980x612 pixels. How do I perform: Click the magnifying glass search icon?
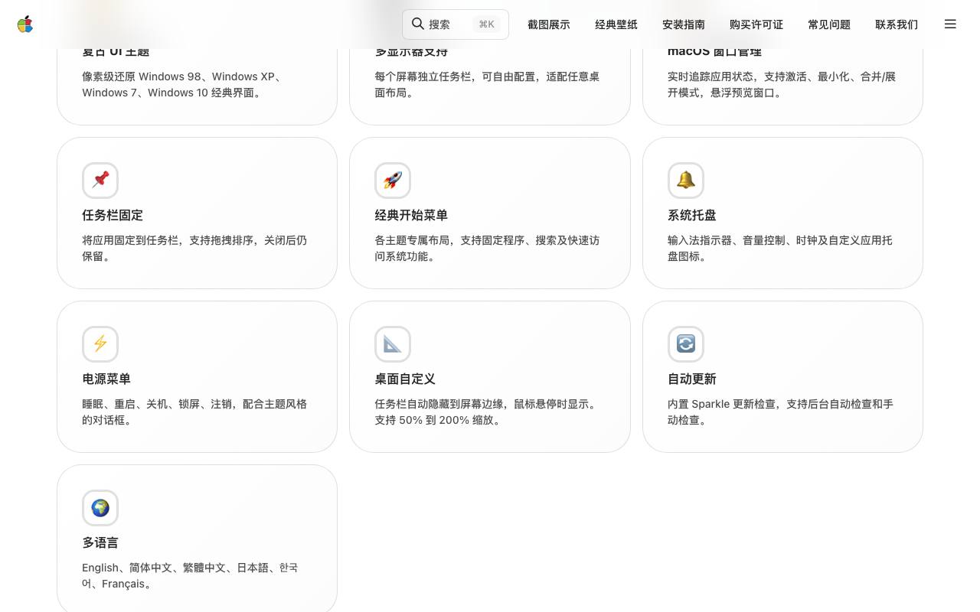418,24
